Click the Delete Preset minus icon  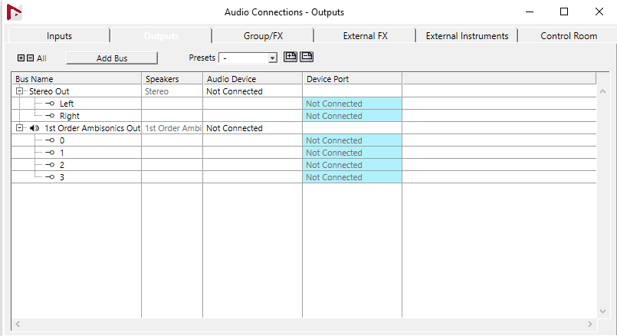click(307, 57)
